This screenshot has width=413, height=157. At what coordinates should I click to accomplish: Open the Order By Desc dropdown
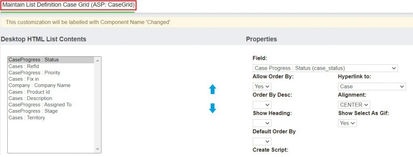[262, 105]
